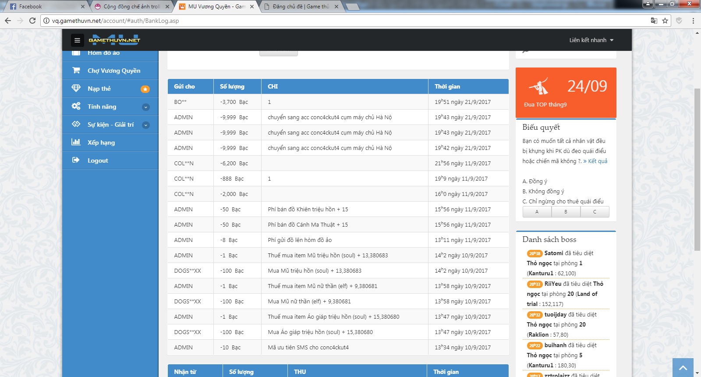Click the browser address bar
The image size is (701, 377).
(342, 21)
